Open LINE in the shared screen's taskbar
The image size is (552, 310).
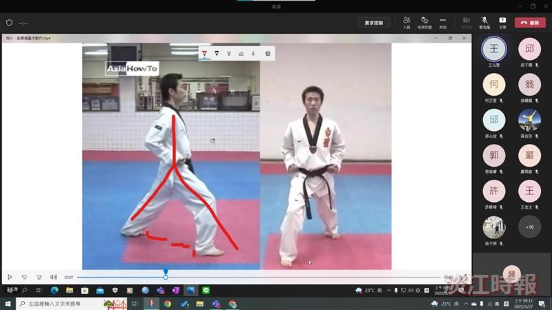(206, 290)
